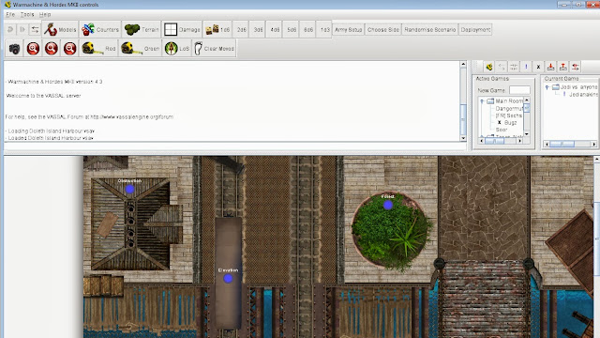Select Jedianakin player in Current Game
This screenshot has height=338, width=600.
pyautogui.click(x=583, y=94)
